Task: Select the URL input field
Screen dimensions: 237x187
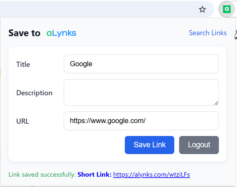Action: pos(141,121)
